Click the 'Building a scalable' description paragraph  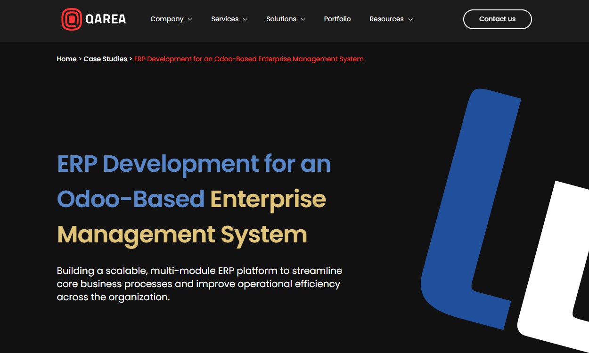point(199,284)
